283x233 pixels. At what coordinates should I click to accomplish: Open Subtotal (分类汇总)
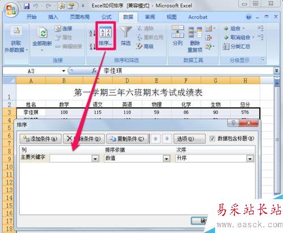pyautogui.click(x=236, y=46)
